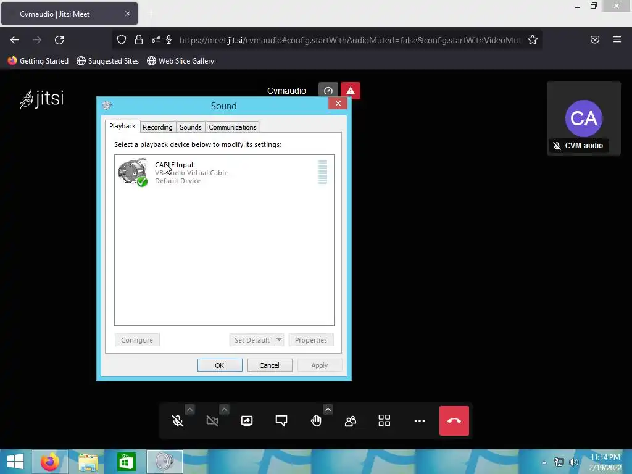The height and width of the screenshot is (474, 632).
Task: Open the connection performance indicator
Action: pyautogui.click(x=328, y=91)
